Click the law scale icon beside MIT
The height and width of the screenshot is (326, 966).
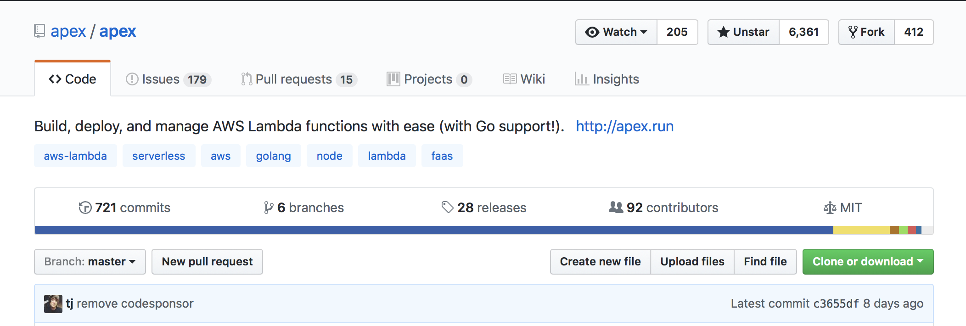pos(830,208)
